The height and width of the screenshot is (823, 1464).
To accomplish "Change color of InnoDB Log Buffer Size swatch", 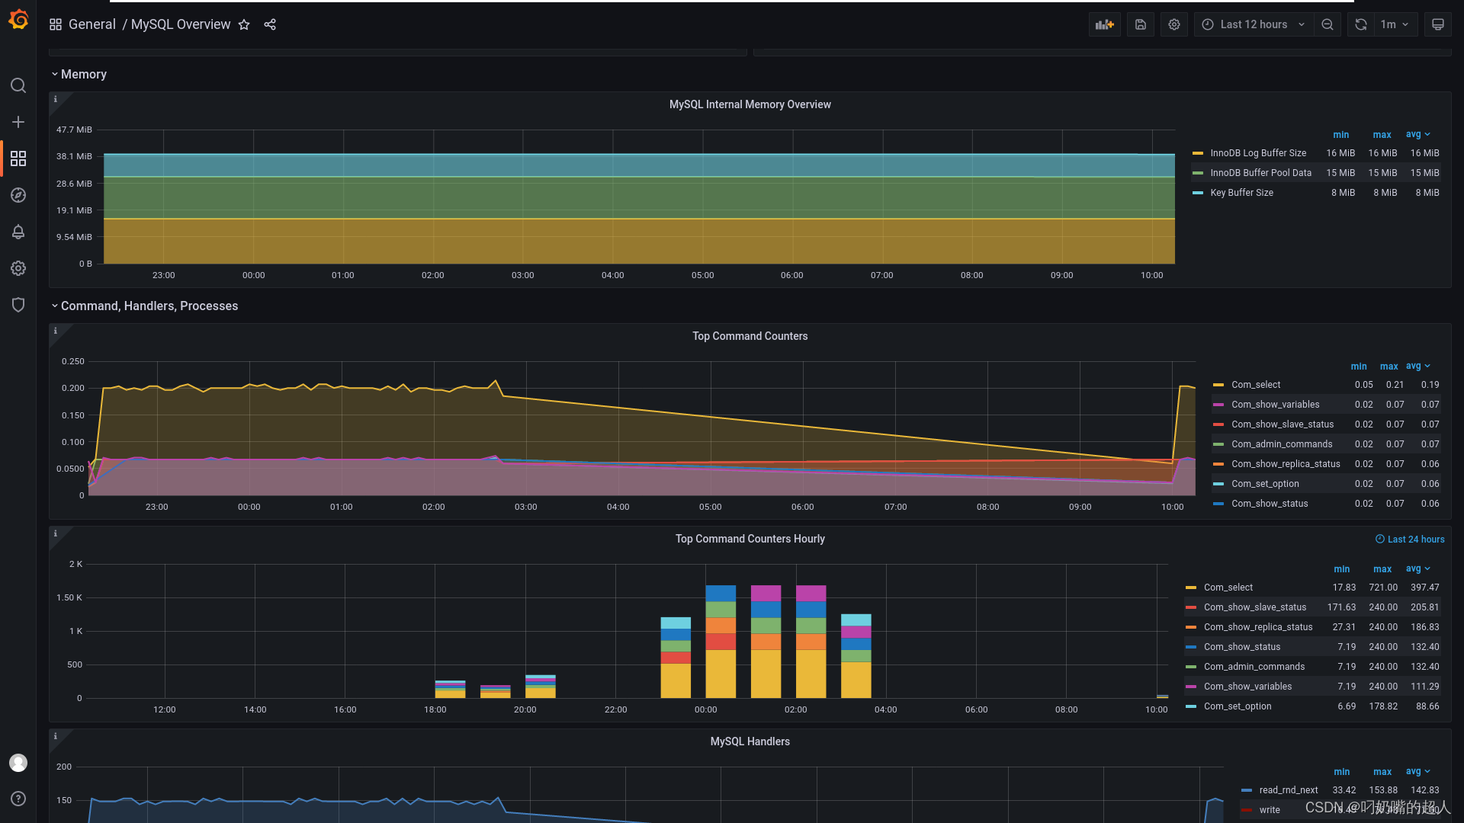I will 1198,153.
